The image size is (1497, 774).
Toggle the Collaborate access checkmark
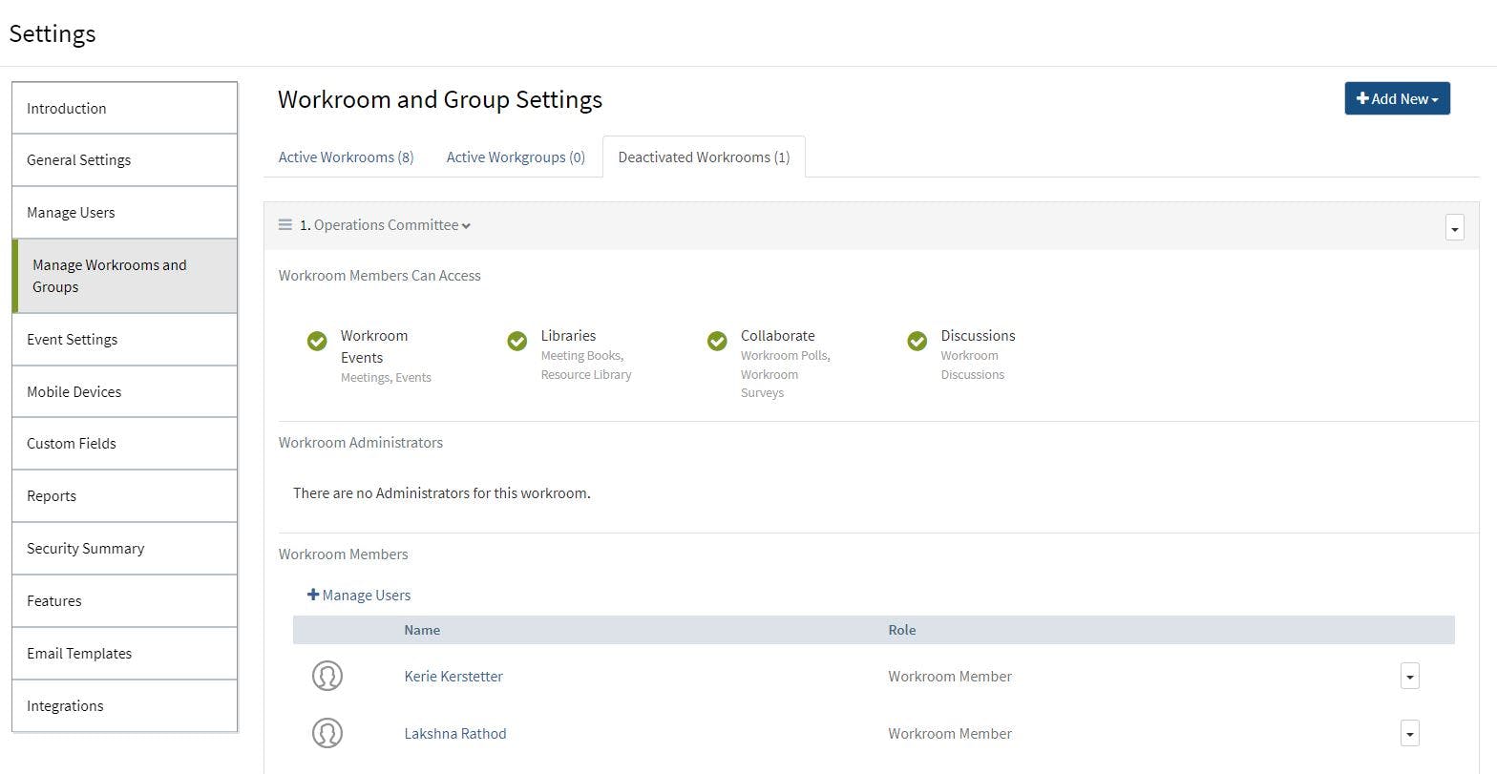[x=717, y=341]
